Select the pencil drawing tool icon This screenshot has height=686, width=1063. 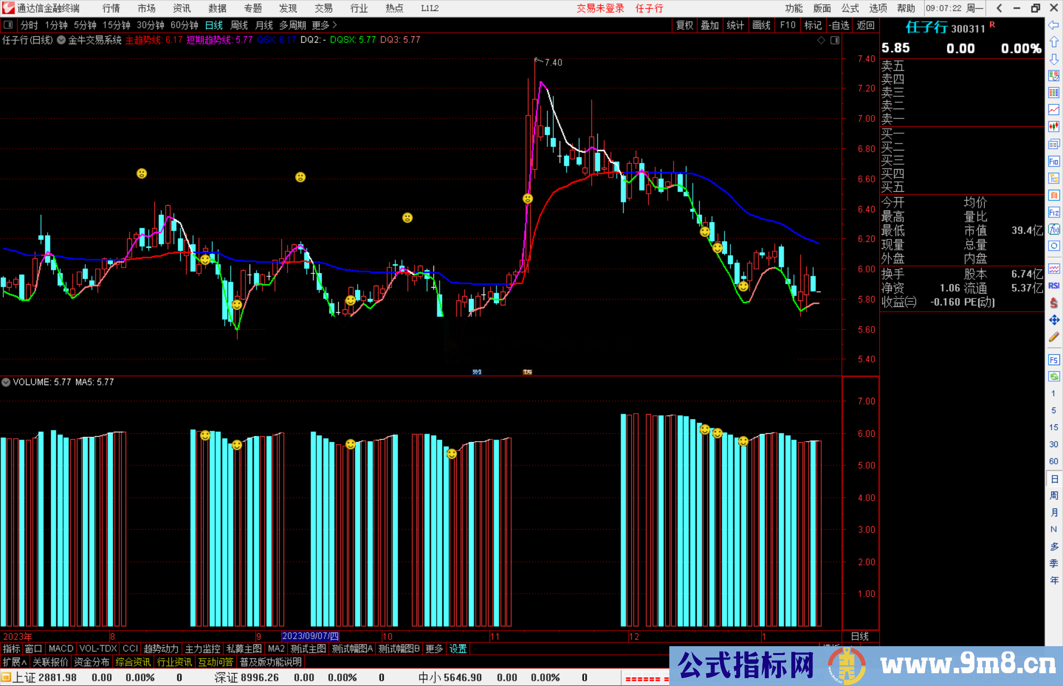1054,337
